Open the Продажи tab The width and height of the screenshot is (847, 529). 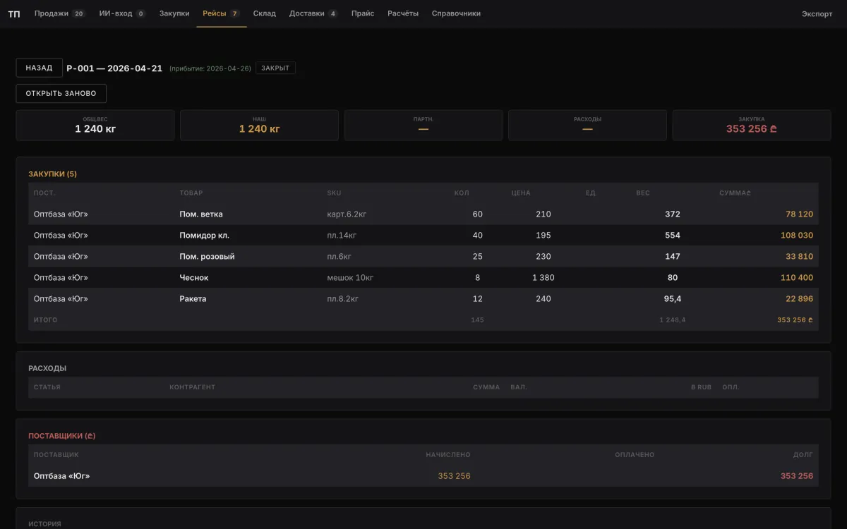(x=59, y=13)
